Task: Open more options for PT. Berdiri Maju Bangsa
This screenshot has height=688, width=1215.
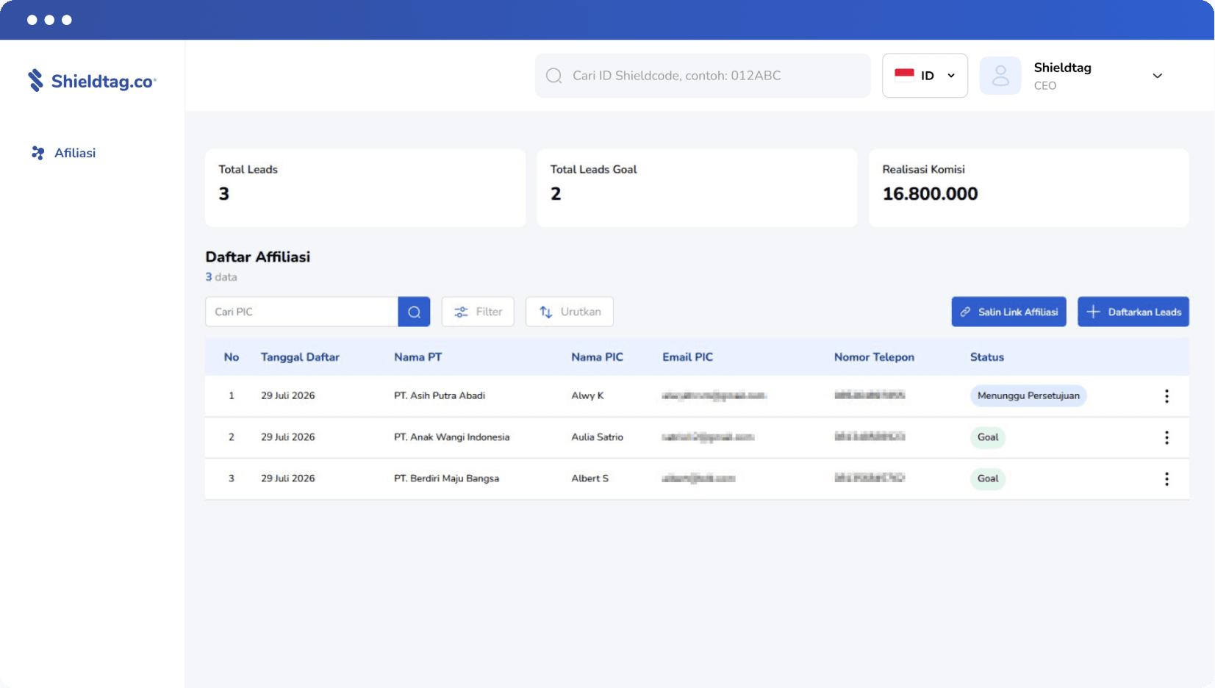Action: coord(1166,479)
